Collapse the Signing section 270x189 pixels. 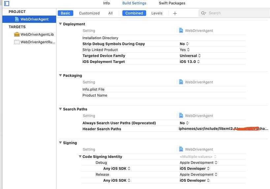point(60,142)
